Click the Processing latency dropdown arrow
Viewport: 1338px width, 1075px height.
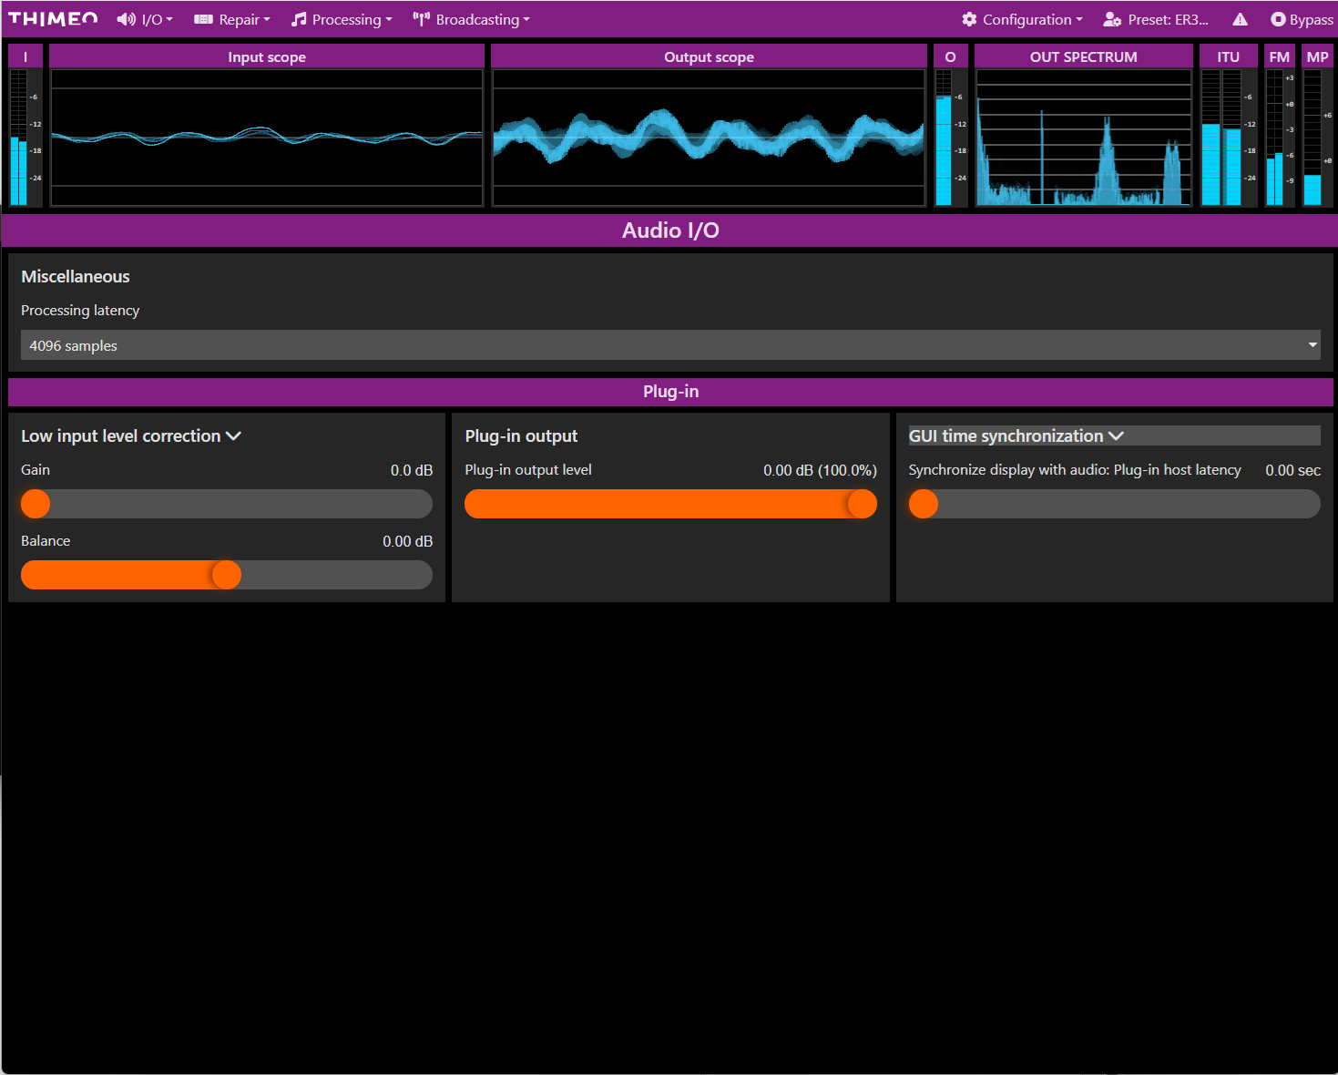[x=1312, y=345]
